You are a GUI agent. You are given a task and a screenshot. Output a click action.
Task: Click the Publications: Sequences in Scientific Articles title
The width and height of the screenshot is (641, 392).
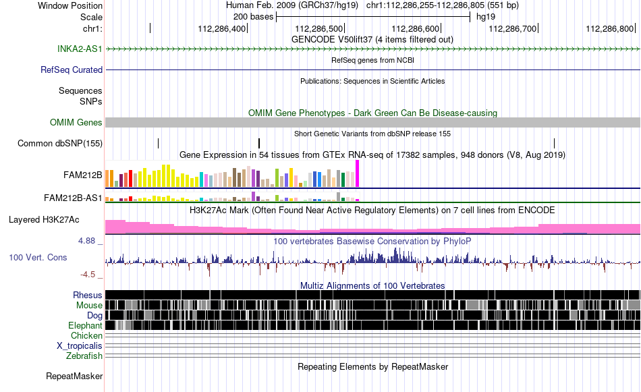click(372, 82)
